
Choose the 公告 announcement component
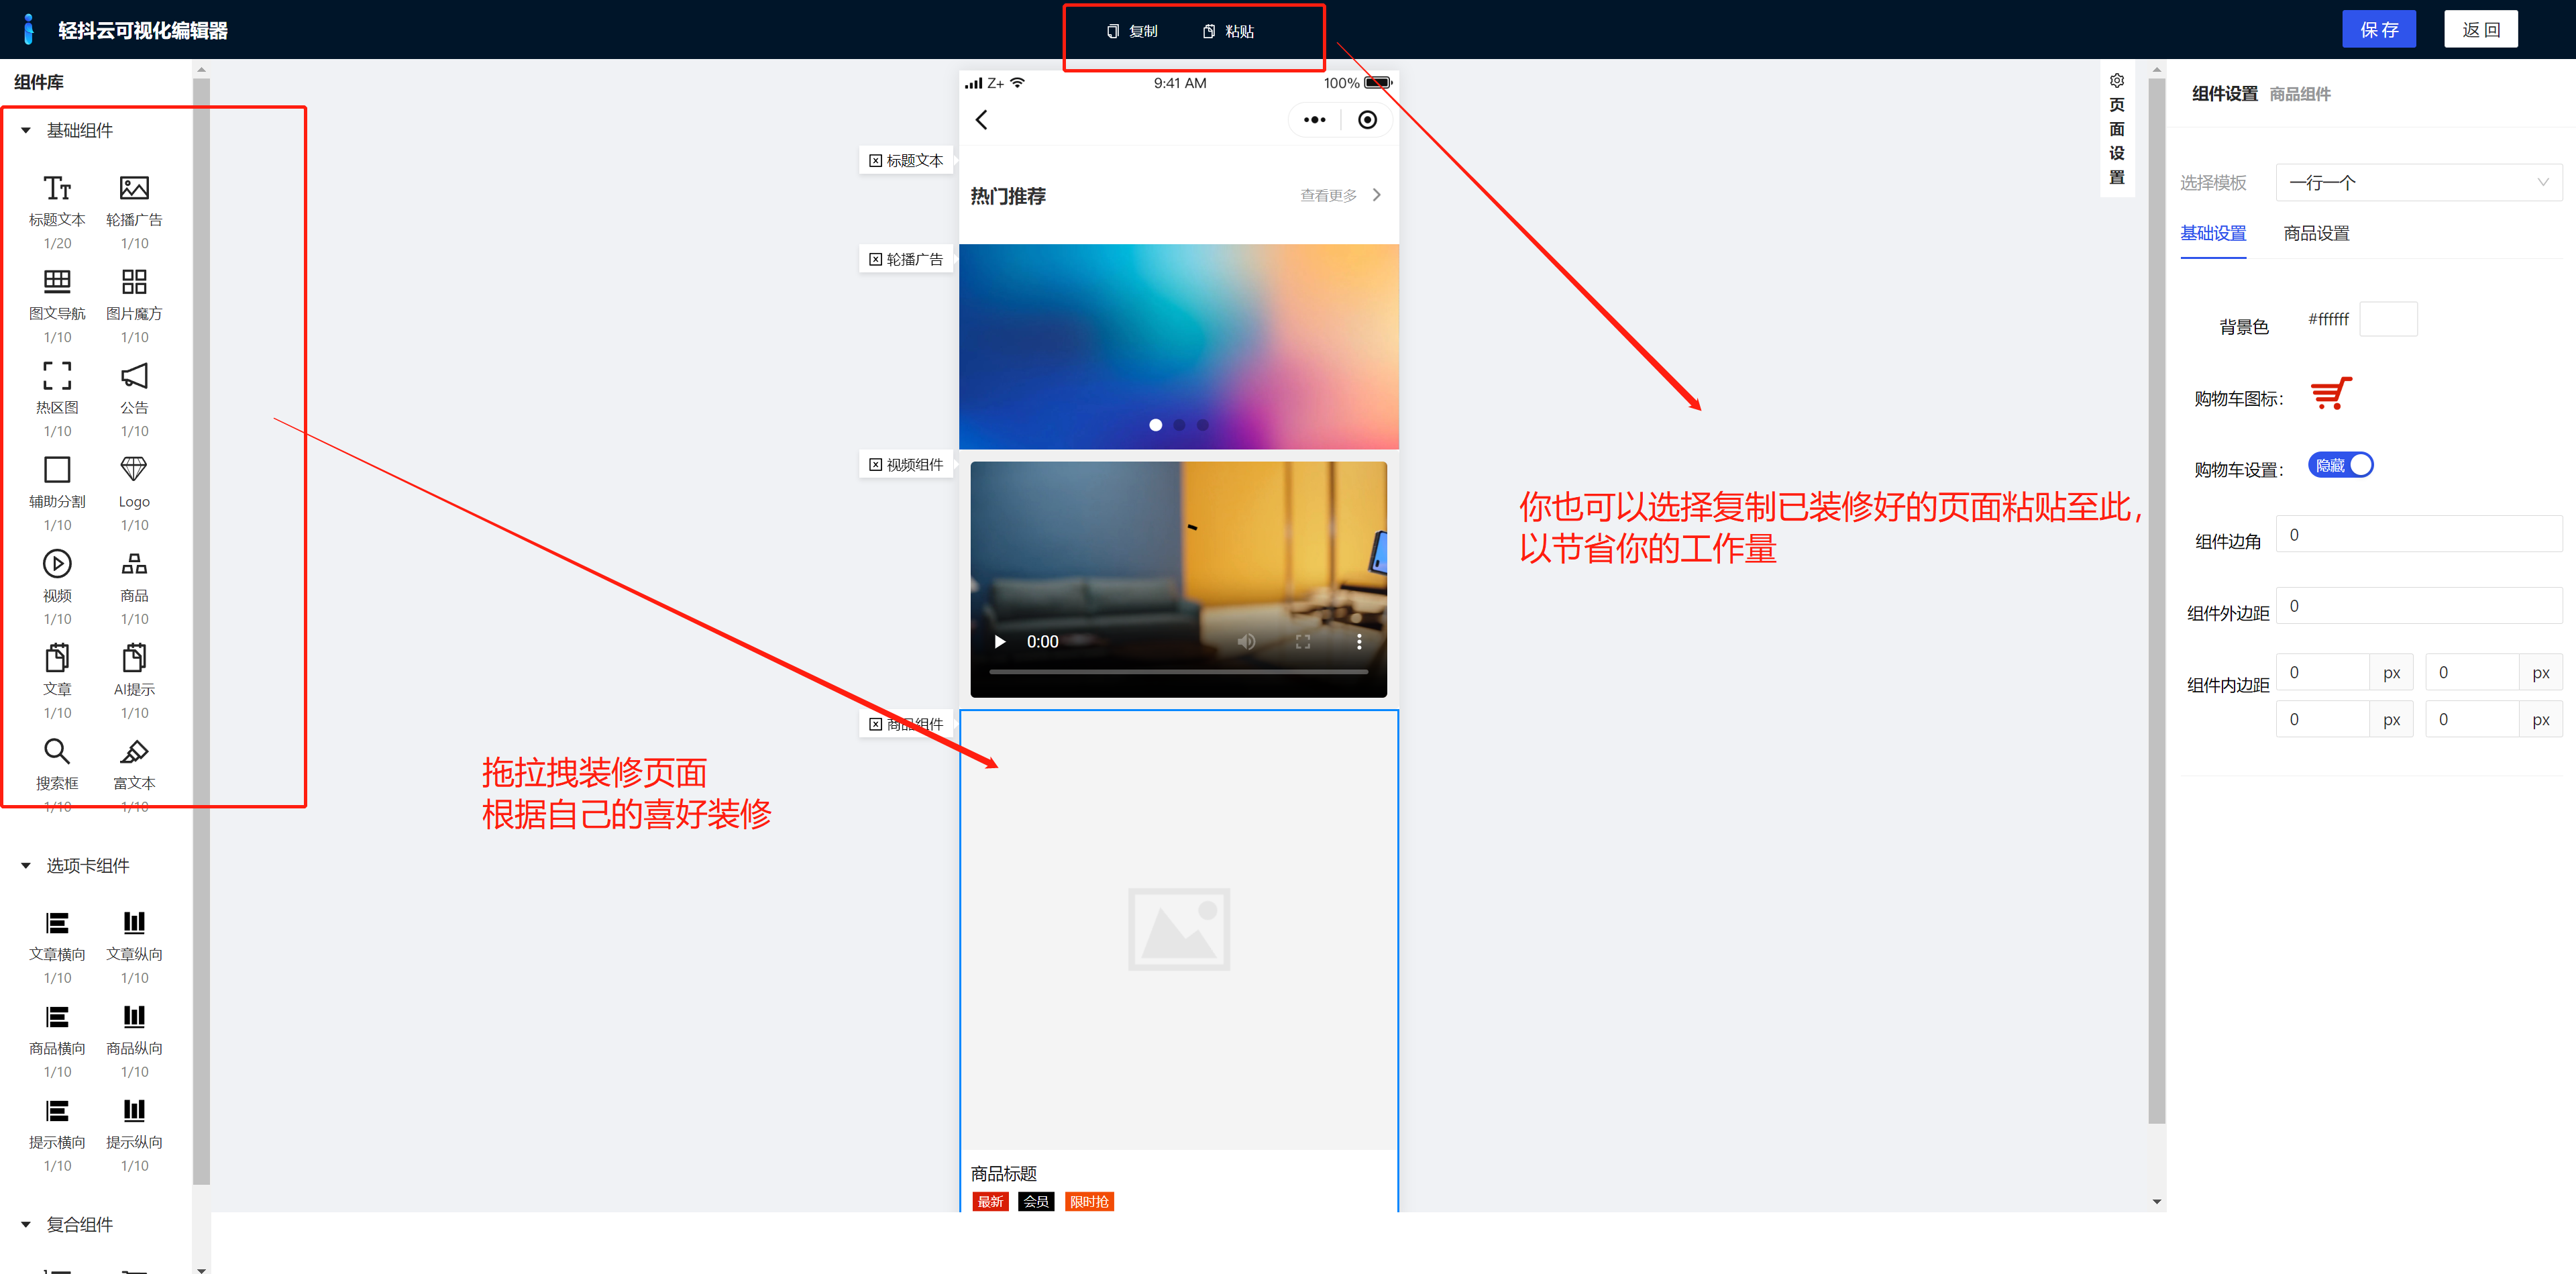(x=134, y=399)
